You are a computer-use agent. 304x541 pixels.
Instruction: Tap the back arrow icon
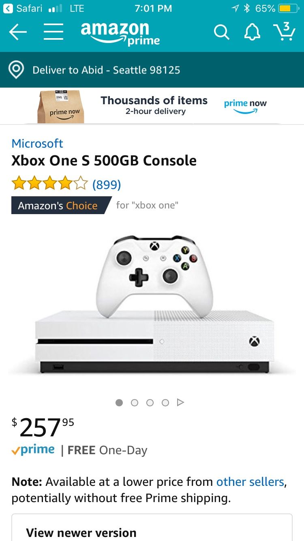(x=18, y=32)
